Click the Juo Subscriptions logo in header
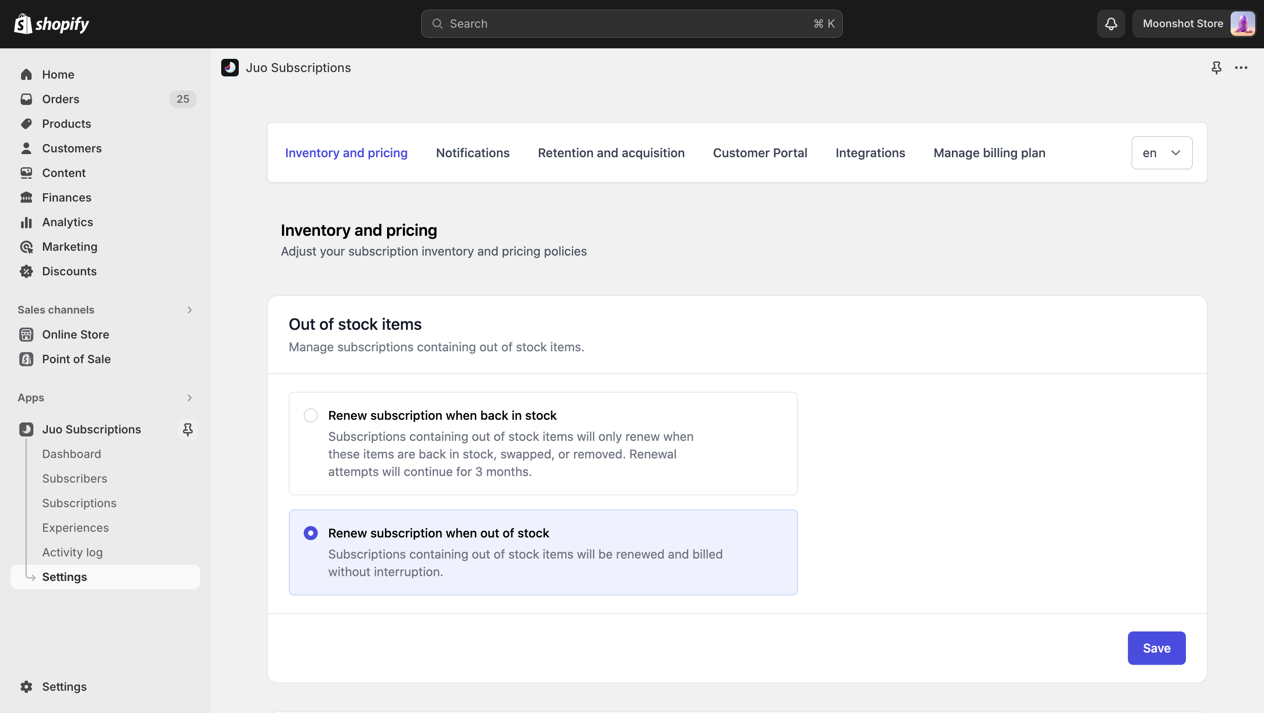The height and width of the screenshot is (714, 1264). click(229, 67)
